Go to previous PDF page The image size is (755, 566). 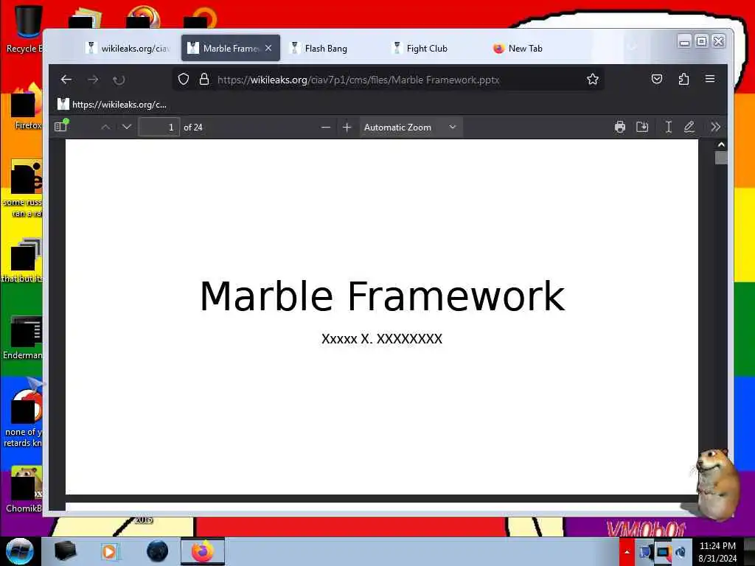(105, 127)
